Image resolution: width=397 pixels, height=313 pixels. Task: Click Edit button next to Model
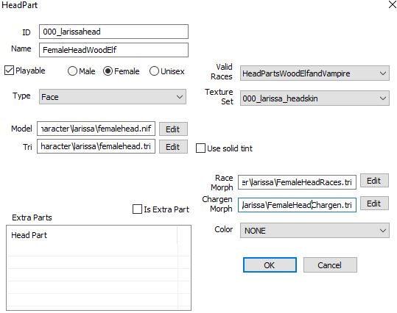173,129
